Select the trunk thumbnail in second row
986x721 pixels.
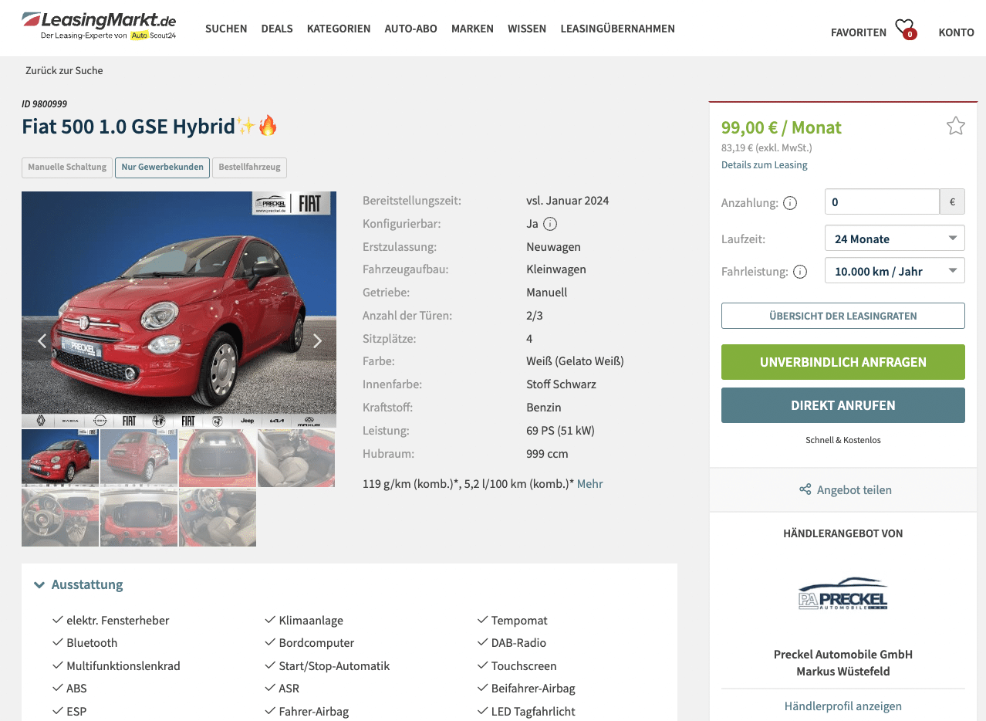pos(139,517)
